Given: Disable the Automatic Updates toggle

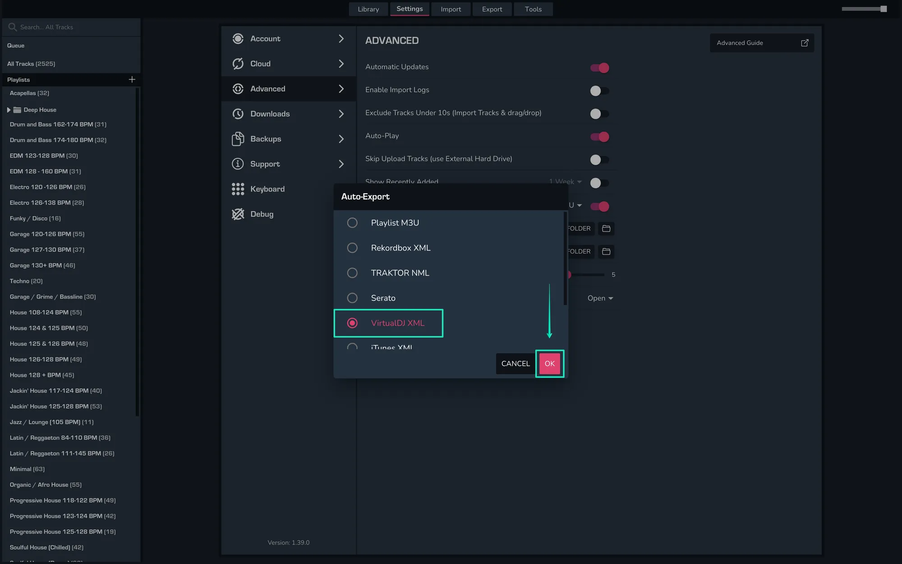Looking at the screenshot, I should [599, 68].
